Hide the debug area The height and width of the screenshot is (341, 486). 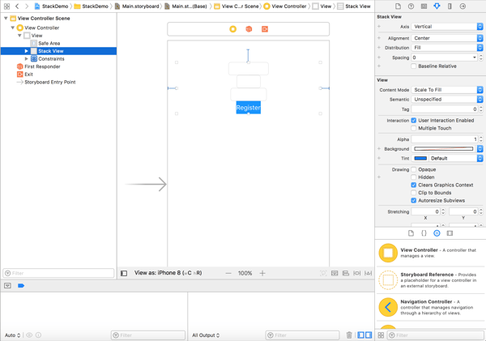tap(8, 285)
